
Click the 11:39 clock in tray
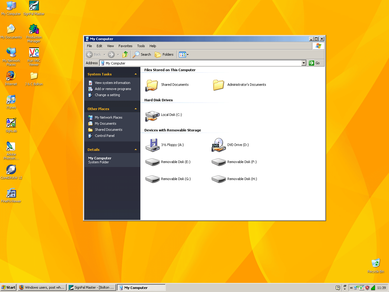pyautogui.click(x=381, y=288)
